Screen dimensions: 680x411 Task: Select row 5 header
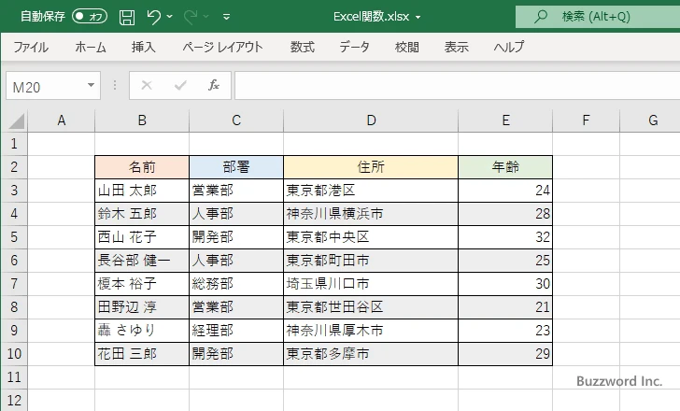tap(13, 237)
